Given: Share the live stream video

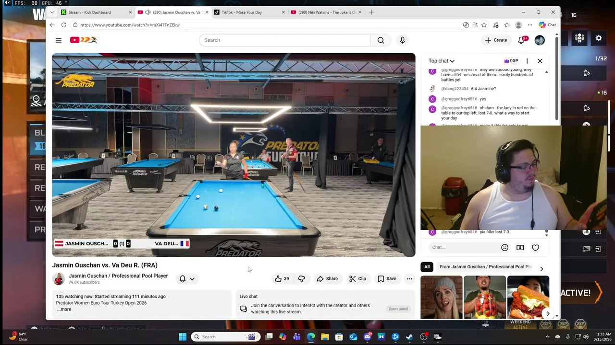Looking at the screenshot, I should (327, 278).
